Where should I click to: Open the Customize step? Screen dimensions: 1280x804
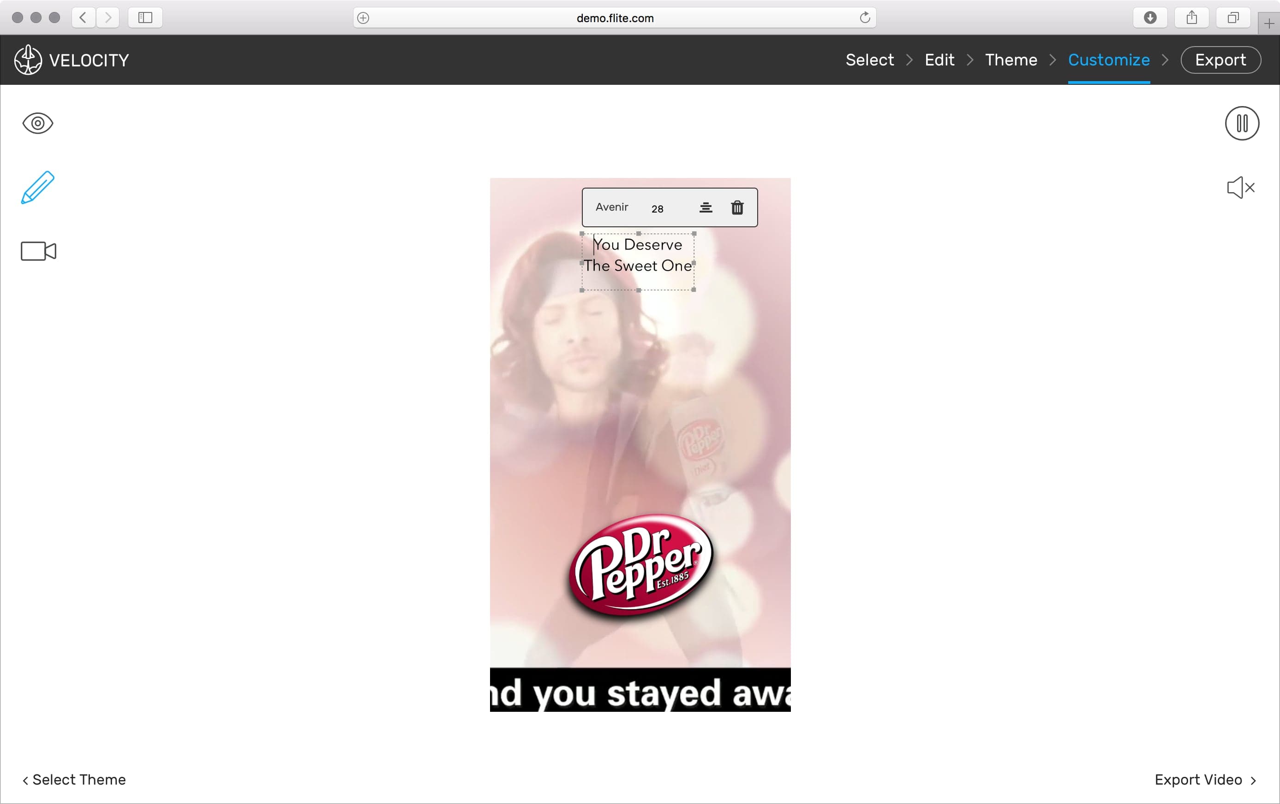pyautogui.click(x=1109, y=60)
